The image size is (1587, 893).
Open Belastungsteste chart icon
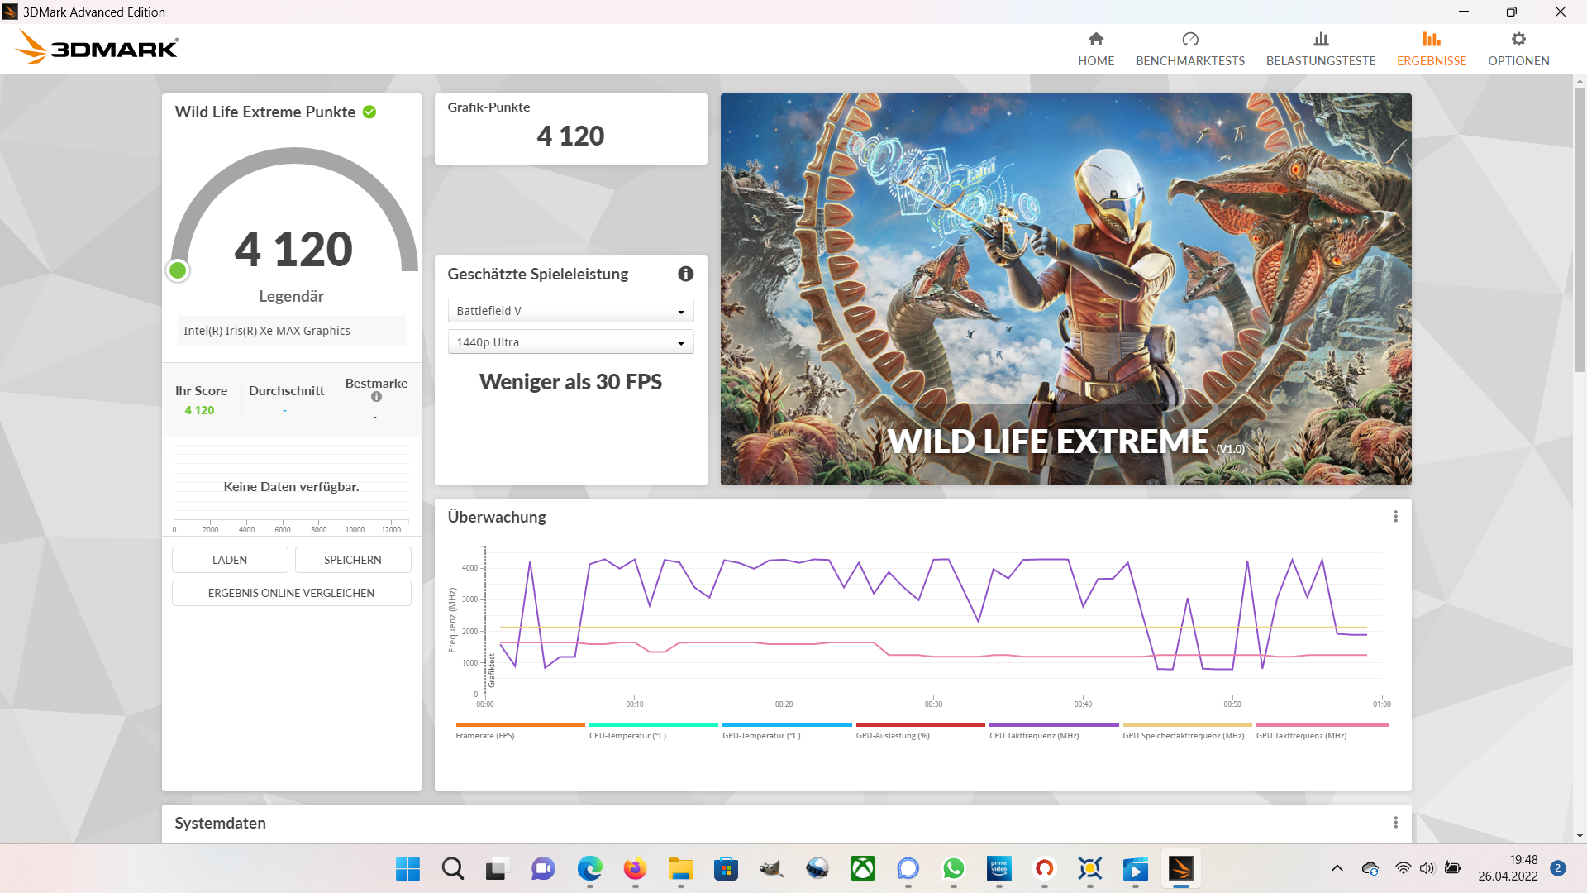1321,39
